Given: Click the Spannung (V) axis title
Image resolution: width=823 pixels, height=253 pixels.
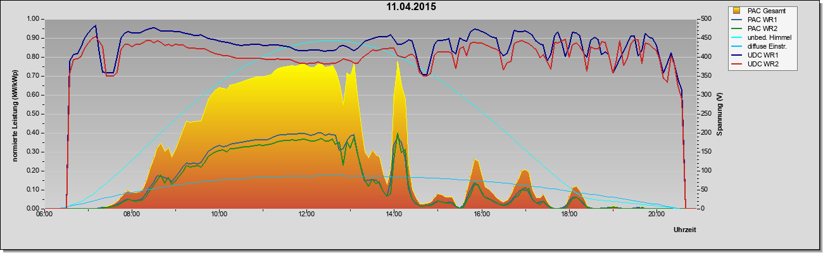Looking at the screenshot, I should [x=719, y=113].
